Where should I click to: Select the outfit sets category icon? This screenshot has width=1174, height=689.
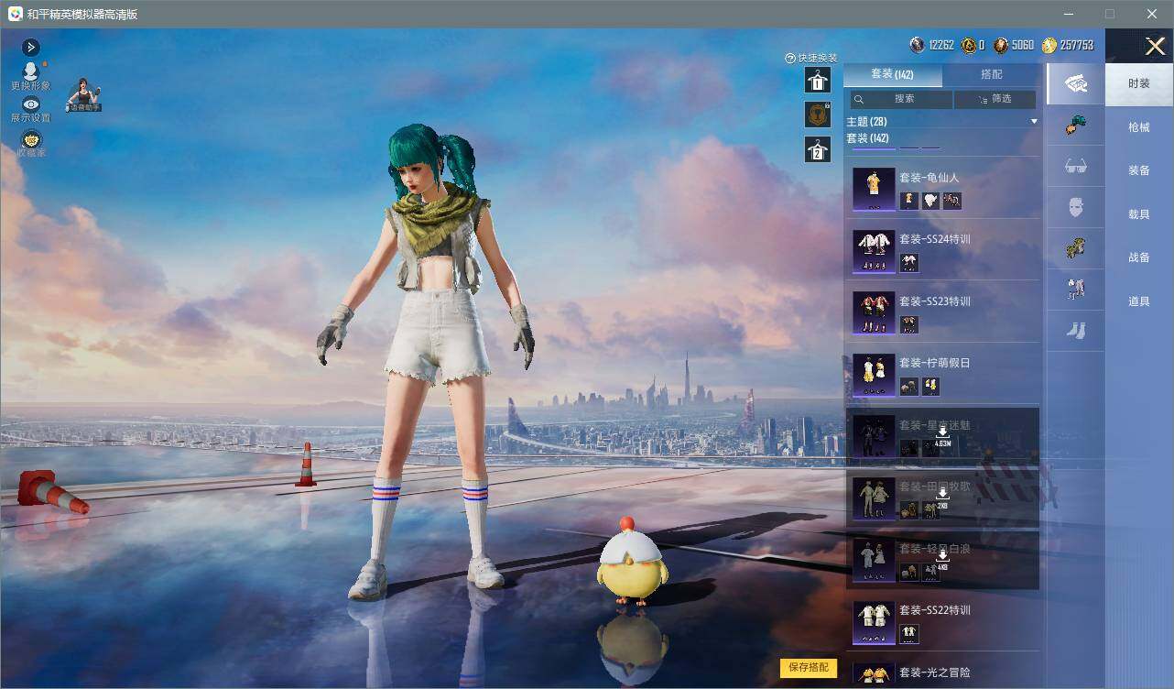(x=1076, y=84)
